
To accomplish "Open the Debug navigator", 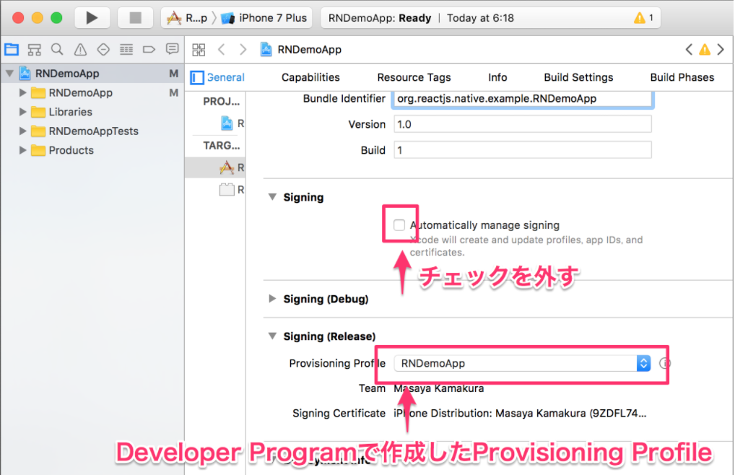I will (x=126, y=49).
